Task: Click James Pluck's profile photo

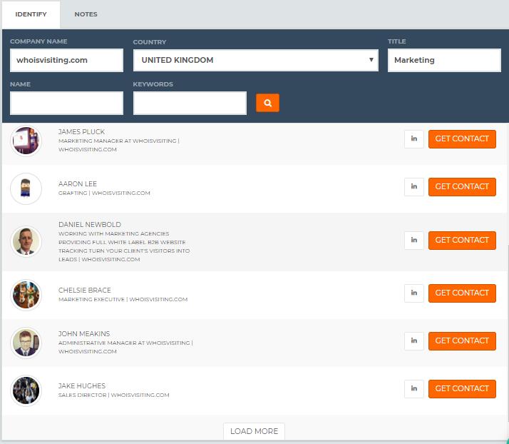Action: coord(26,141)
